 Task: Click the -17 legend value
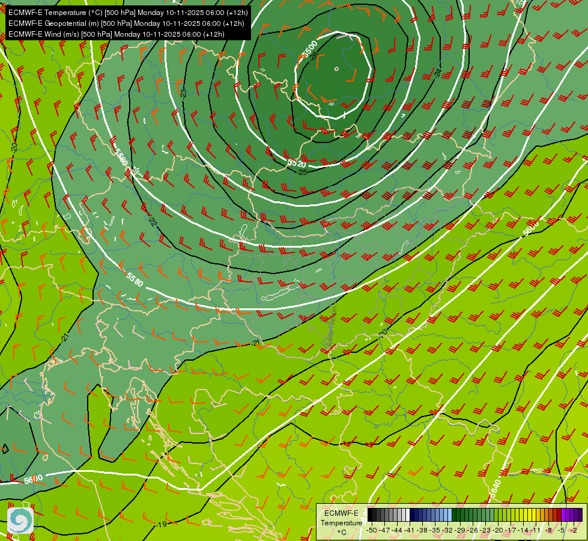click(511, 530)
